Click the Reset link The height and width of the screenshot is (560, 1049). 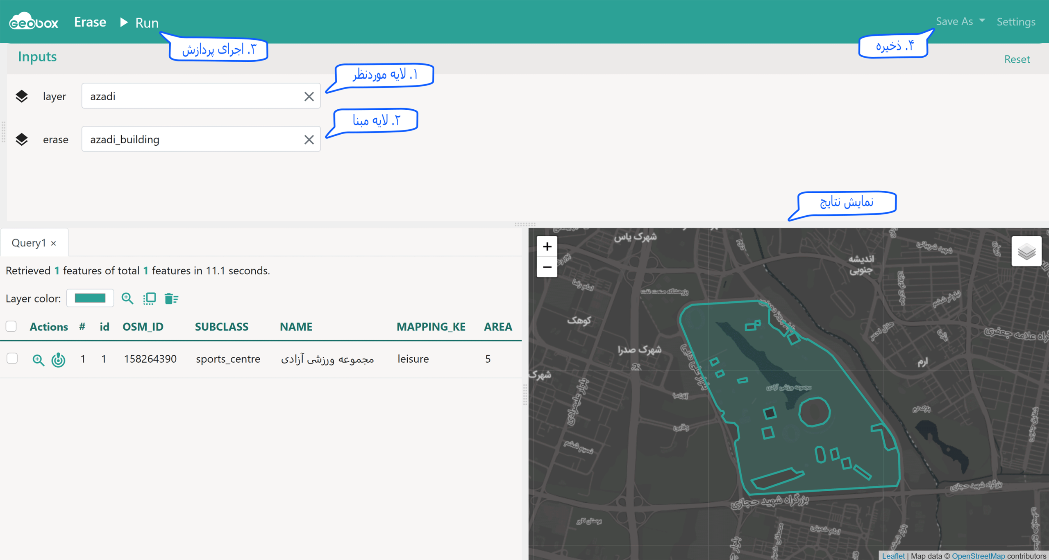tap(1017, 59)
